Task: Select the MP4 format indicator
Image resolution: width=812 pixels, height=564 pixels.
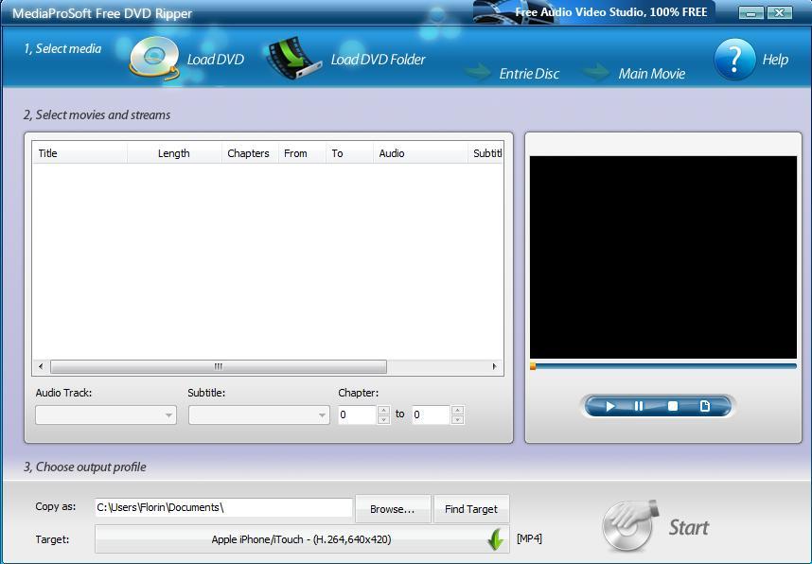Action: [529, 537]
